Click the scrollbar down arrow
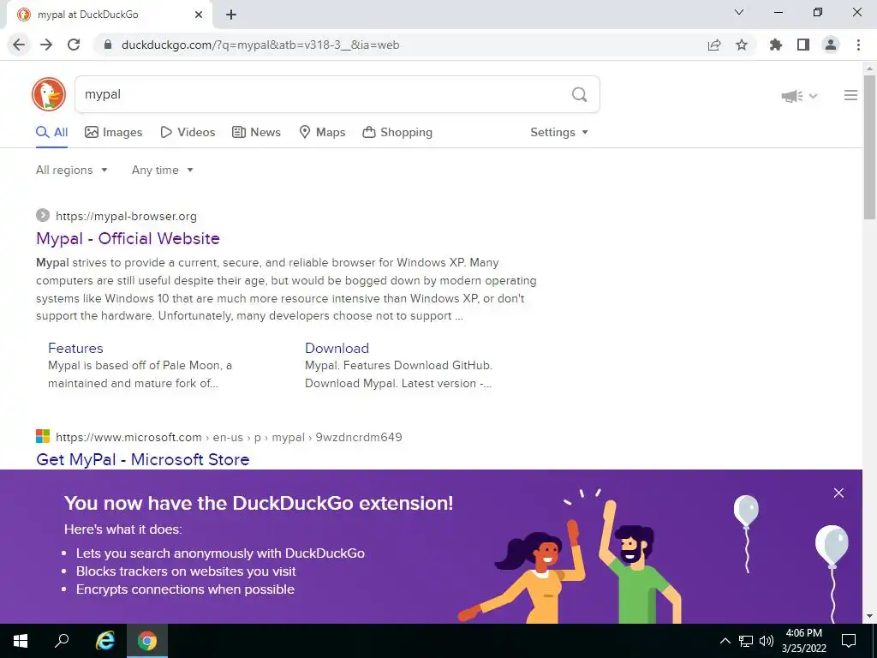The width and height of the screenshot is (877, 658). (870, 616)
